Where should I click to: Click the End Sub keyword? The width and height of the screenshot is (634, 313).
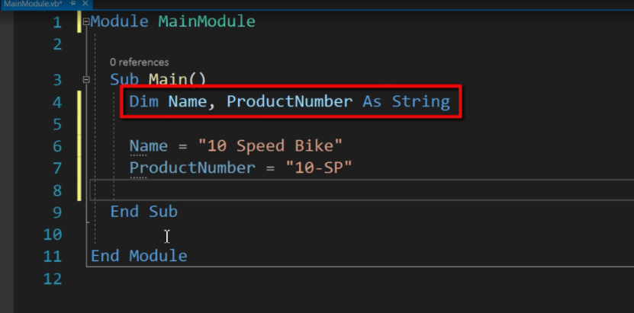[x=144, y=212]
